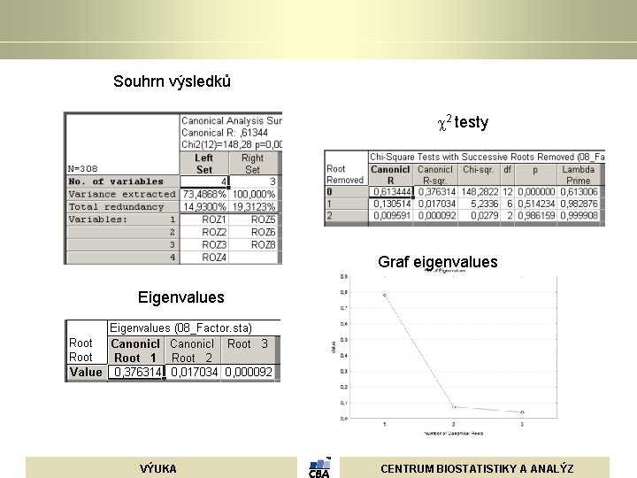
Task: Select the Left Set column header
Action: pyautogui.click(x=204, y=164)
